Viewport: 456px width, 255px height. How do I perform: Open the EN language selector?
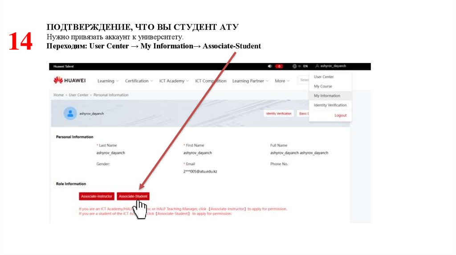pyautogui.click(x=305, y=67)
